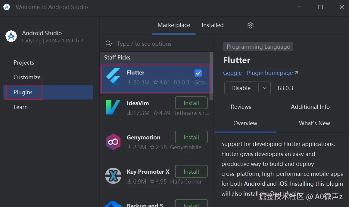Click the Genymotion plugin logo

[x=113, y=142]
